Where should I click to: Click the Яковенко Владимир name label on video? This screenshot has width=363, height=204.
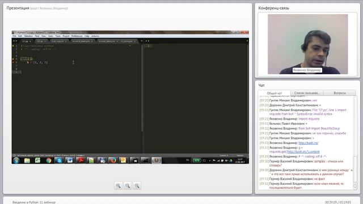click(307, 70)
